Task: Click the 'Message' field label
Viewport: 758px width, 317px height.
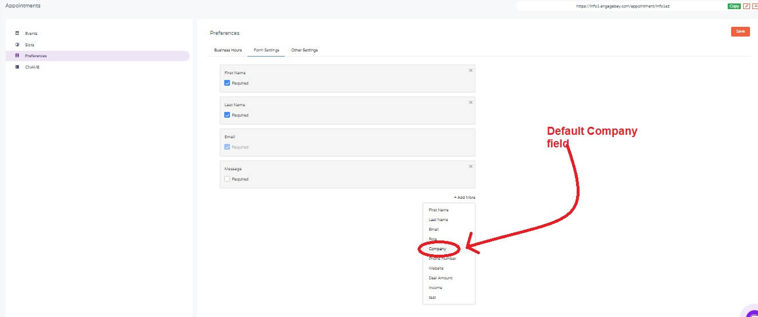Action: point(233,169)
